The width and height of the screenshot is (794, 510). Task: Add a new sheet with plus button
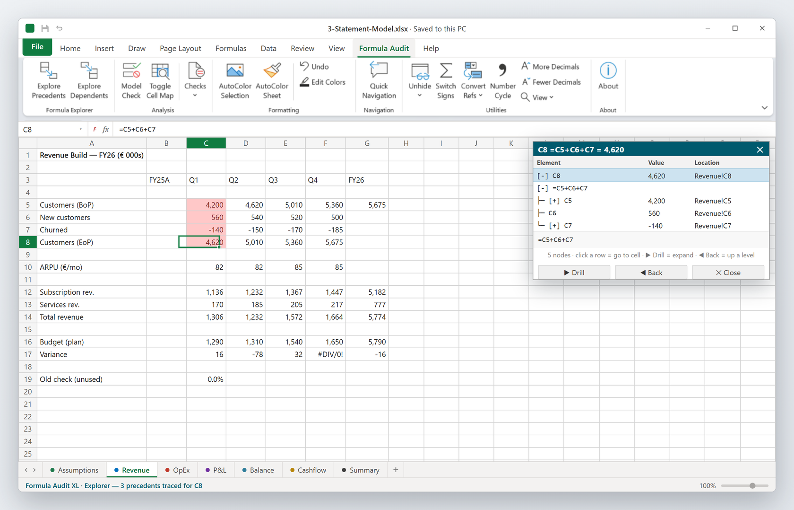pos(396,470)
